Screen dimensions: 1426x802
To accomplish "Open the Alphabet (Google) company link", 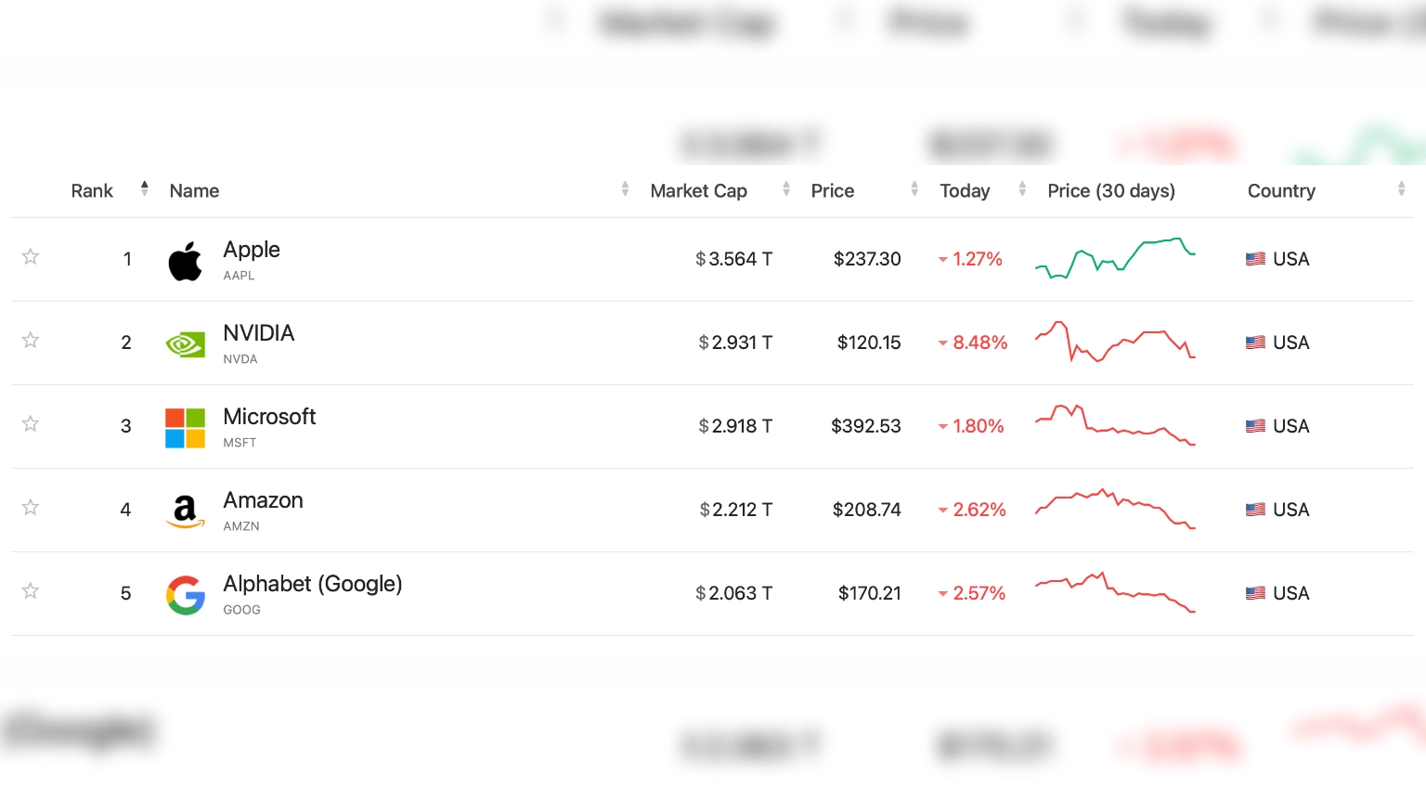I will point(312,584).
